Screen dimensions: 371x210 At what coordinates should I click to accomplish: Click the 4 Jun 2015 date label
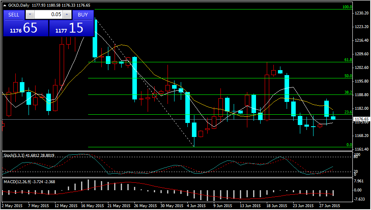196,206
